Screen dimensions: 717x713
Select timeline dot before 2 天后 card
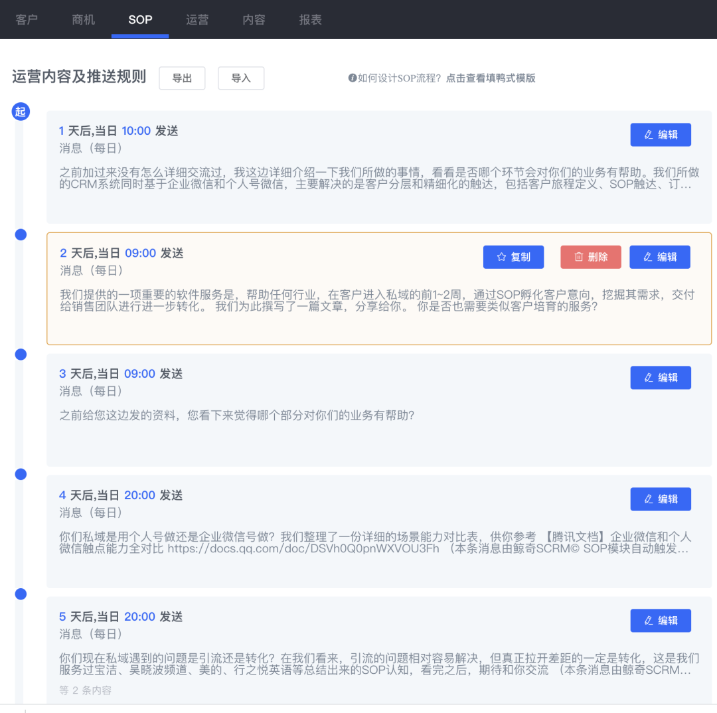click(21, 234)
